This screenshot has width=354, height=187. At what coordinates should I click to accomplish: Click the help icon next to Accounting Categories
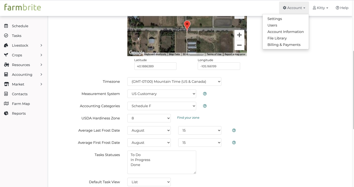coord(205,106)
